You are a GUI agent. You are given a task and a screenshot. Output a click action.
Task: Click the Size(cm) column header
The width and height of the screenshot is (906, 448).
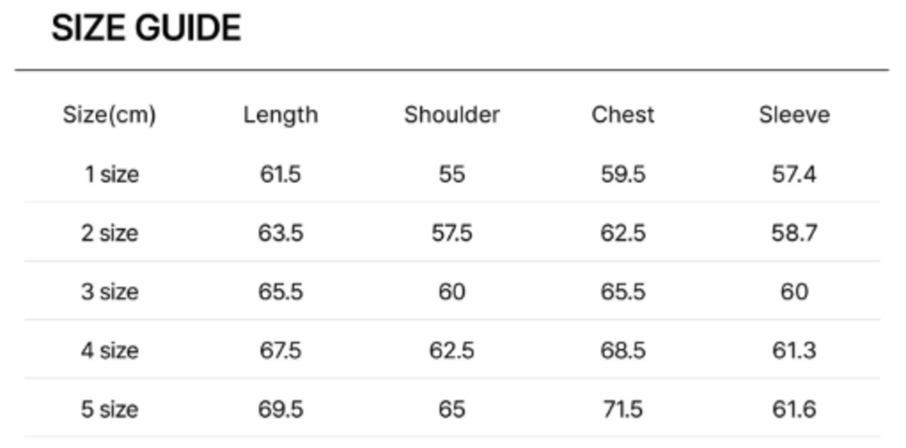[109, 115]
